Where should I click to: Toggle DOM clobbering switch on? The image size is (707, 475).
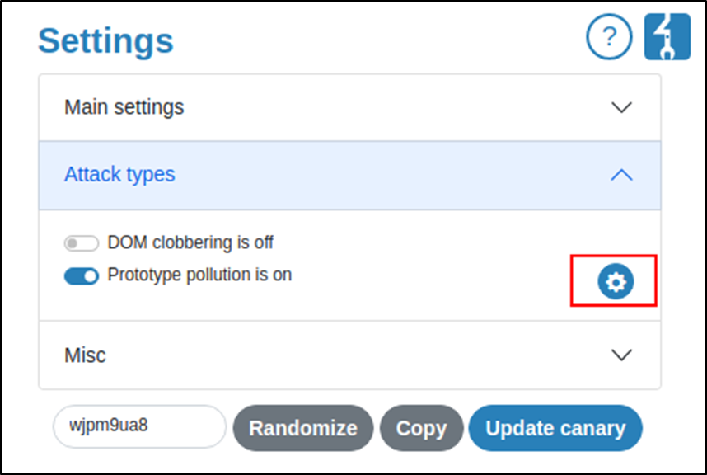click(x=81, y=243)
